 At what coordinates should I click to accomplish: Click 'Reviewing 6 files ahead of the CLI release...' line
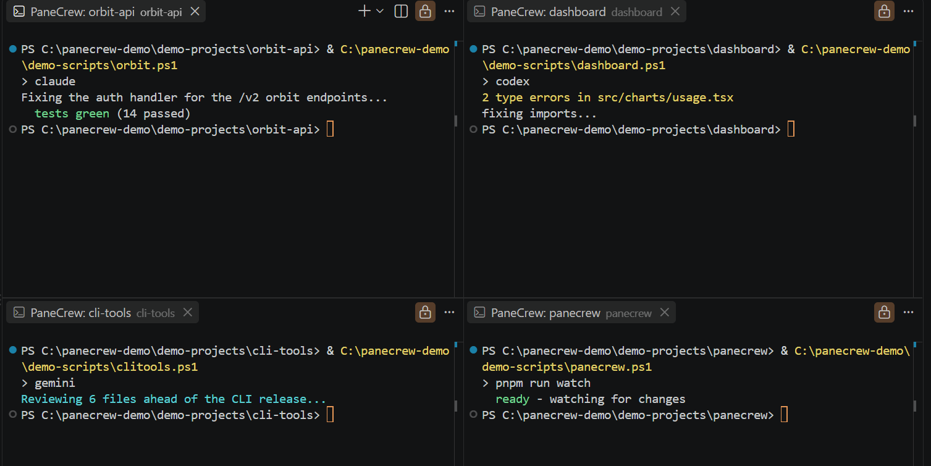pos(174,399)
